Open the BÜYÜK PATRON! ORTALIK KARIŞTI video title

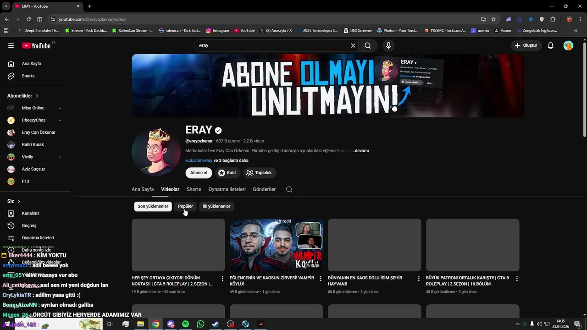(467, 281)
